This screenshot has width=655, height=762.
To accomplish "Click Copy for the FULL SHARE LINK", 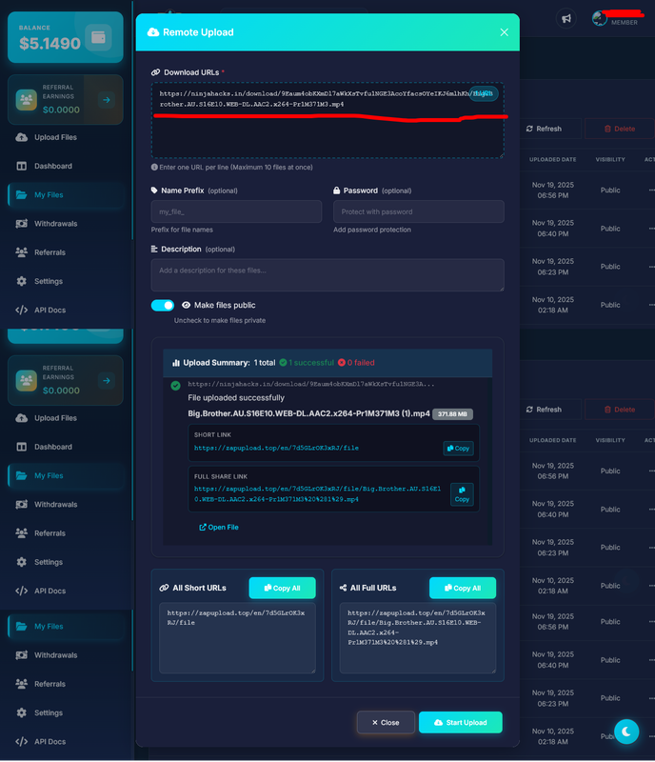I will pyautogui.click(x=462, y=494).
